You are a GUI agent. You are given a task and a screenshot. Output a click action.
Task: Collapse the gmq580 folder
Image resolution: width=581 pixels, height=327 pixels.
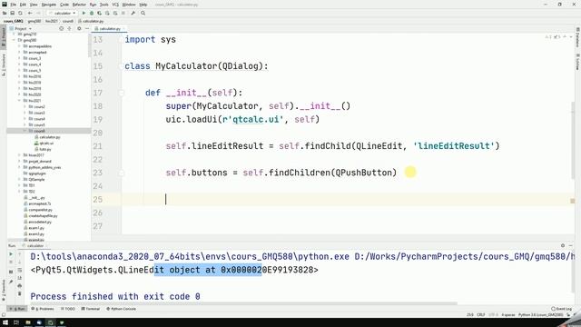[x=15, y=40]
